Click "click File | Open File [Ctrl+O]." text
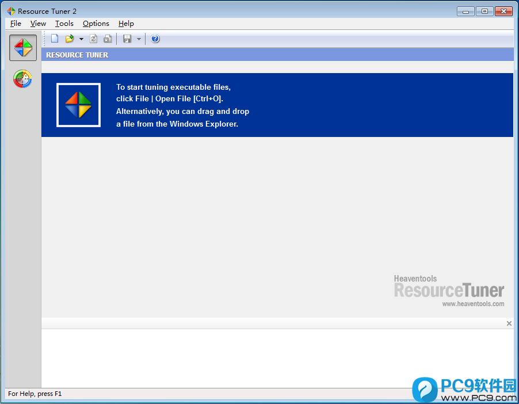This screenshot has height=404, width=519. click(170, 98)
